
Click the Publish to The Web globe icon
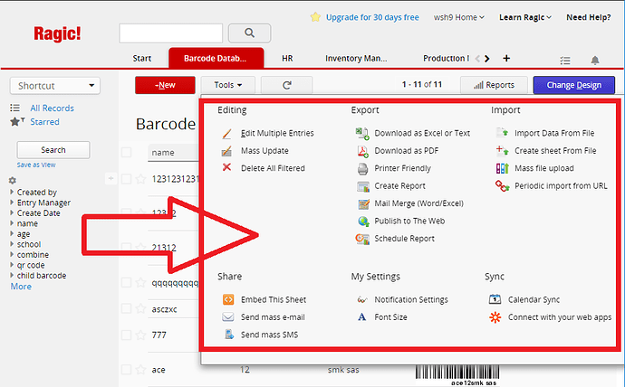pos(363,222)
